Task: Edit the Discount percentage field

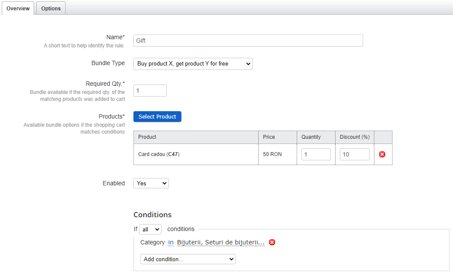Action: 355,154
